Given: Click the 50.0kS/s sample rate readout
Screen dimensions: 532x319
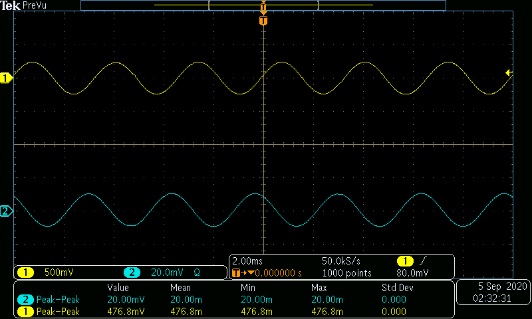Looking at the screenshot, I should 341,261.
